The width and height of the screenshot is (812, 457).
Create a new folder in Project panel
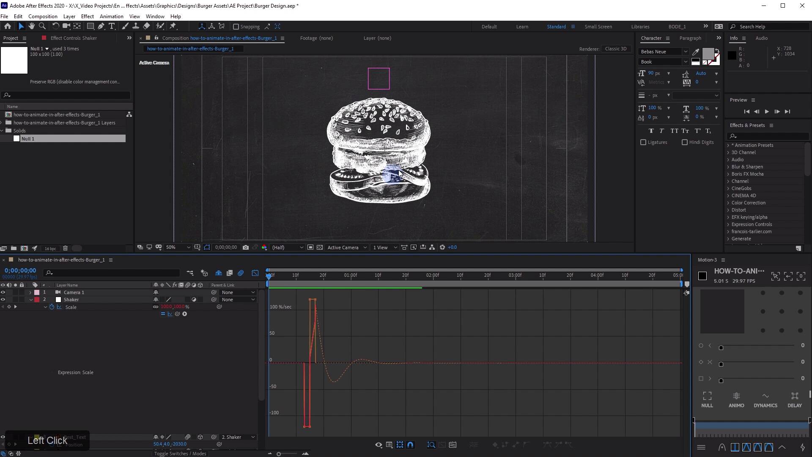click(x=14, y=248)
